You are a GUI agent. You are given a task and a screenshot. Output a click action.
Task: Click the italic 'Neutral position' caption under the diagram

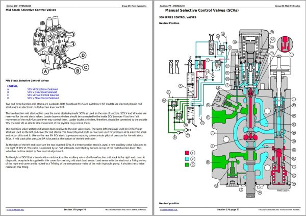169,203
